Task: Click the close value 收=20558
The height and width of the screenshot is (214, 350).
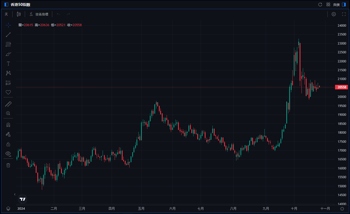Action: click(74, 25)
